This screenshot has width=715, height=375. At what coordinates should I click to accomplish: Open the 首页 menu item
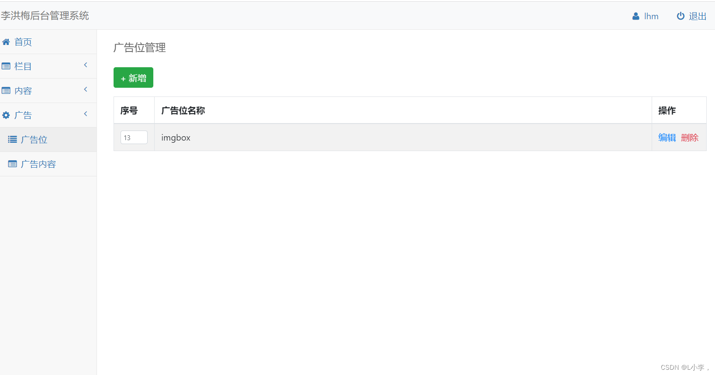click(x=24, y=42)
